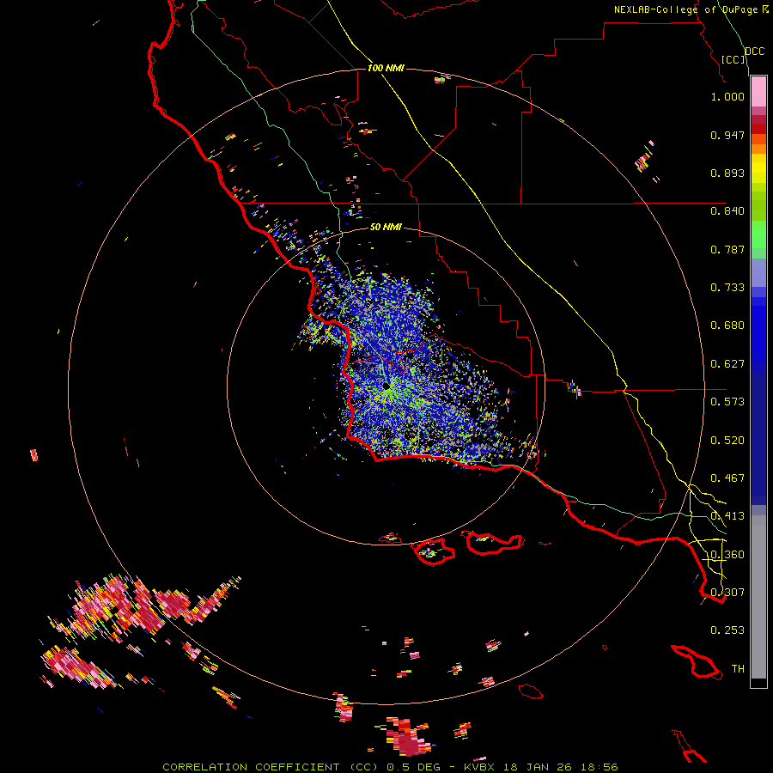Select the 0.307 scale value
773x773 pixels.
click(x=727, y=593)
